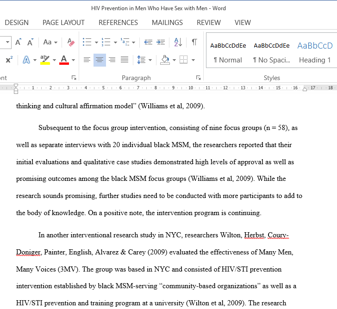Viewport: 337px width, 309px height.
Task: Go to the REFERENCES tab
Action: (x=118, y=23)
